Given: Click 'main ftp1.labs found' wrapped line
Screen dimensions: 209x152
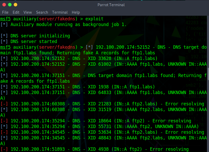Looking at the screenshot, I should click(78, 53).
